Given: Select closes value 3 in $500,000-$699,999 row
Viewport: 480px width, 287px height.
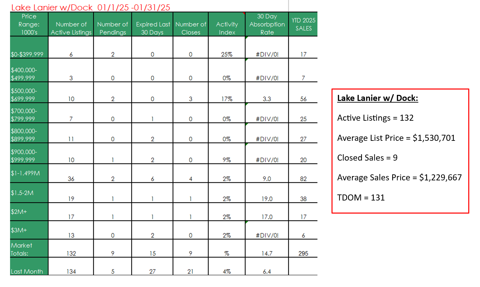Looking at the screenshot, I should tap(191, 99).
